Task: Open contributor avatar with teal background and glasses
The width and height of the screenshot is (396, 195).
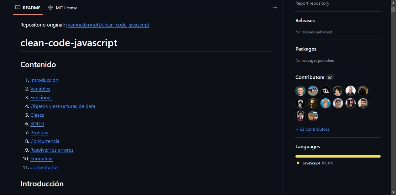Action: tap(300, 91)
